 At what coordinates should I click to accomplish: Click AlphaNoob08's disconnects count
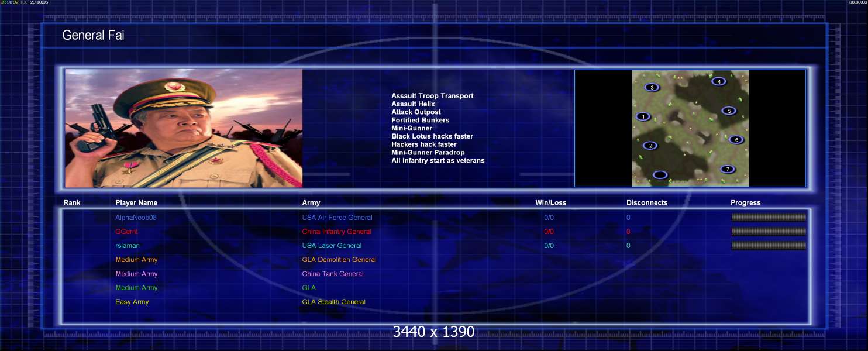tap(628, 218)
